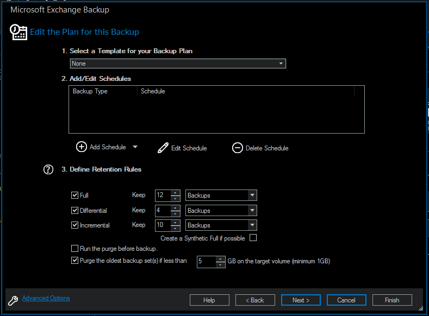
Task: Click the Edit Schedule pencil icon
Action: click(x=163, y=148)
